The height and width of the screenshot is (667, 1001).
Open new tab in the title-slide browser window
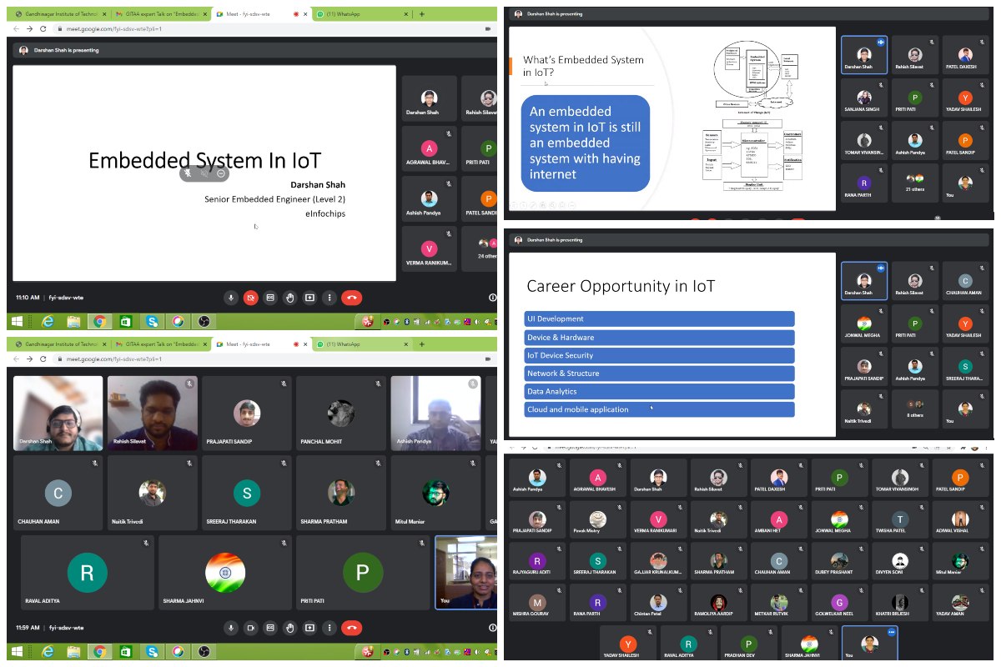point(422,14)
